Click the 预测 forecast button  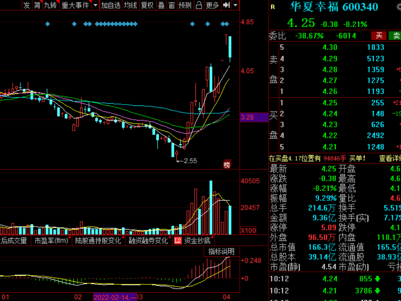[185, 5]
